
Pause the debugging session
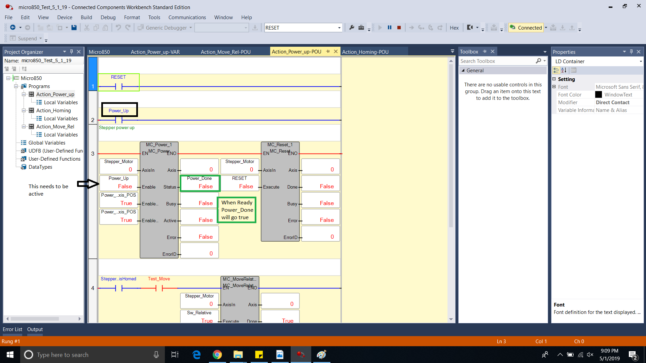click(389, 28)
